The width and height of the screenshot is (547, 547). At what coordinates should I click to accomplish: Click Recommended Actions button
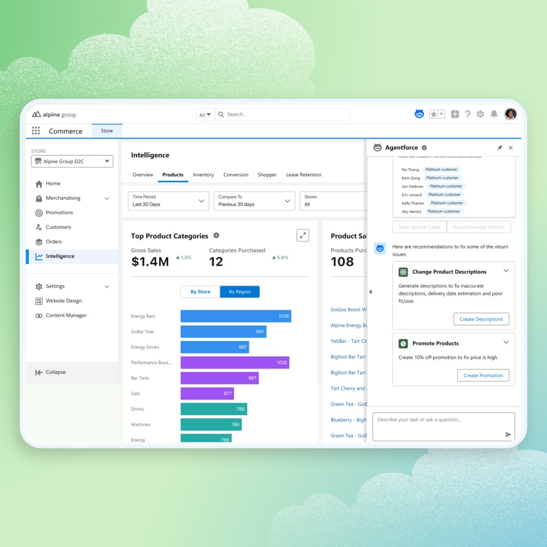479,226
